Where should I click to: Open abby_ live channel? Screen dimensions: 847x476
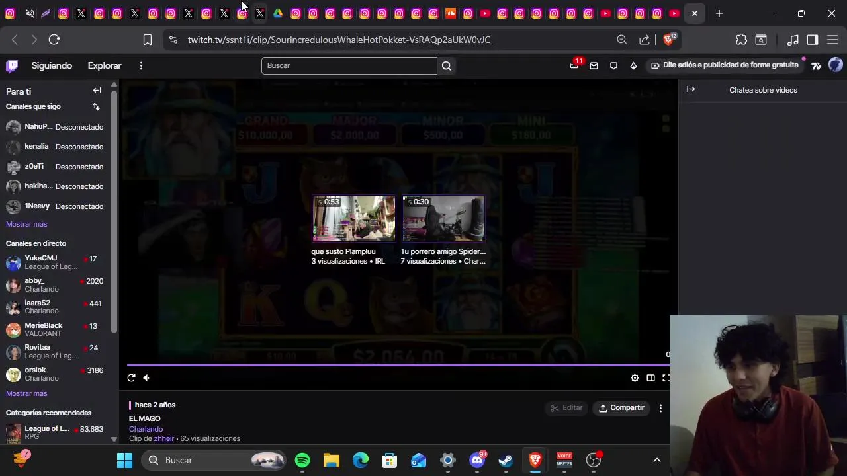(x=55, y=285)
